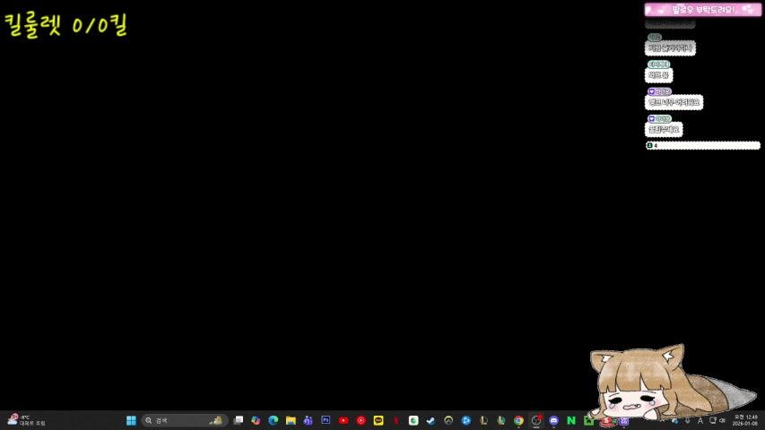Launch Photoshop from the taskbar
765x430 pixels.
(x=326, y=420)
